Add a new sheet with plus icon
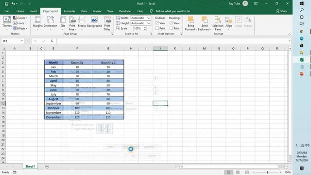The width and height of the screenshot is (311, 175). tap(47, 166)
